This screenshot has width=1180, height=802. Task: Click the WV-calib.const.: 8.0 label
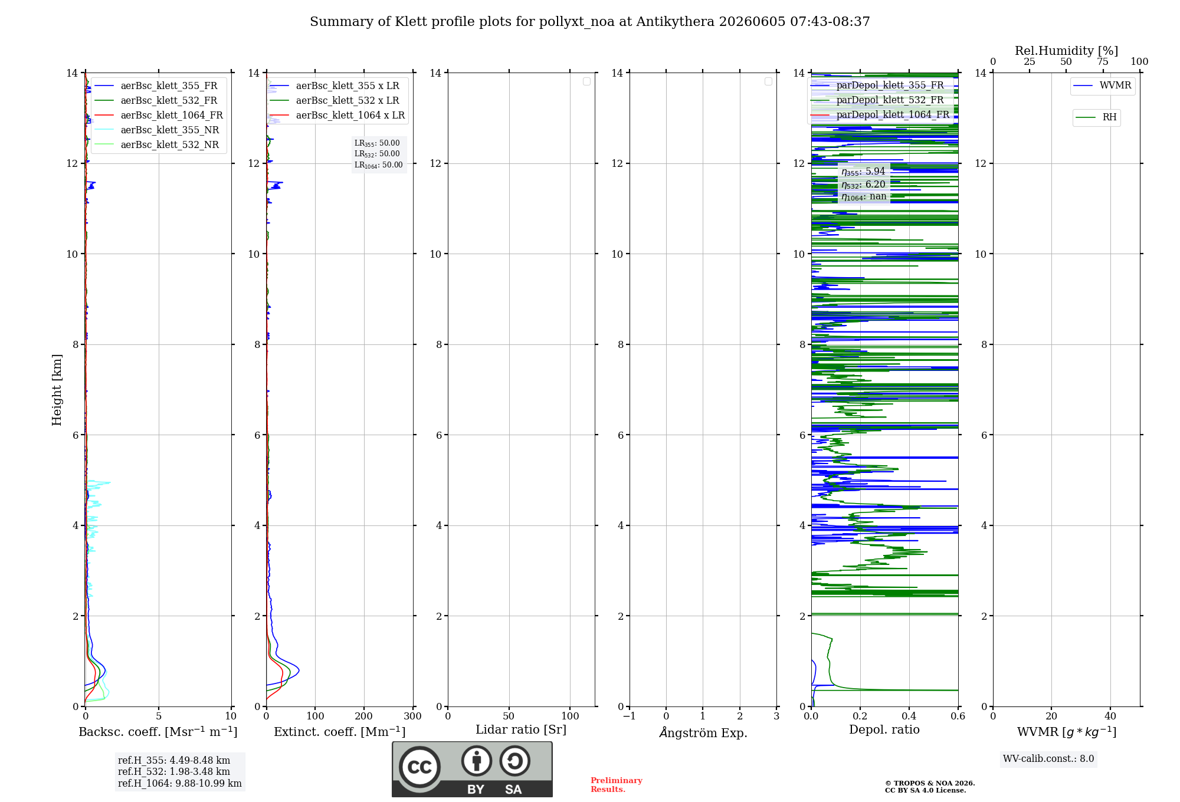point(1048,759)
